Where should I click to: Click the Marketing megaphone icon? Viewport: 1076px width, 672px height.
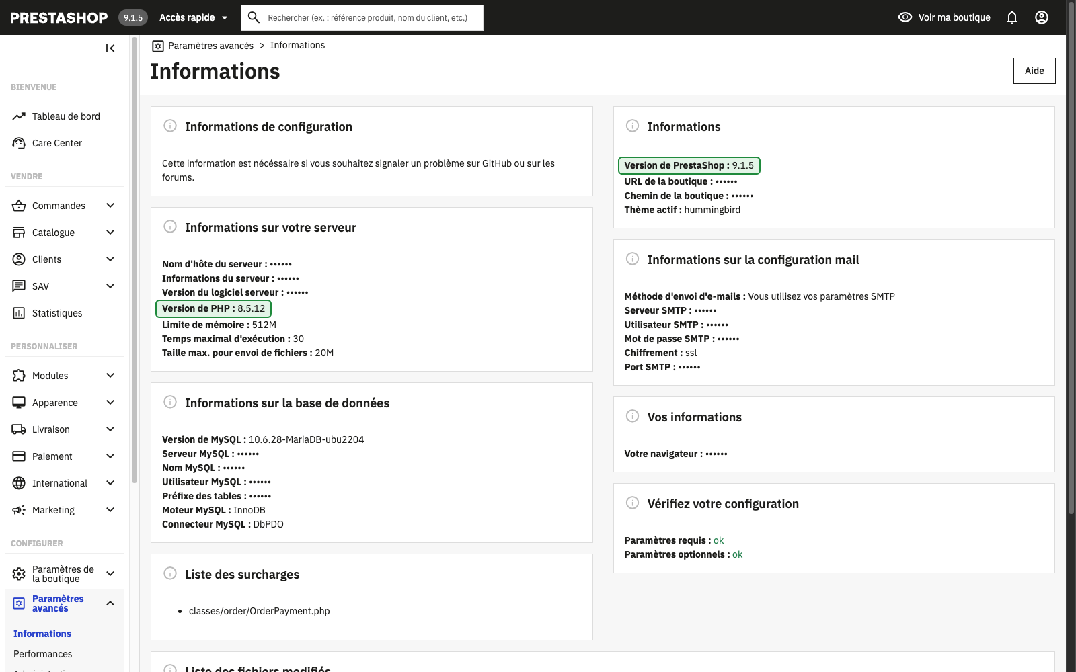(x=19, y=510)
